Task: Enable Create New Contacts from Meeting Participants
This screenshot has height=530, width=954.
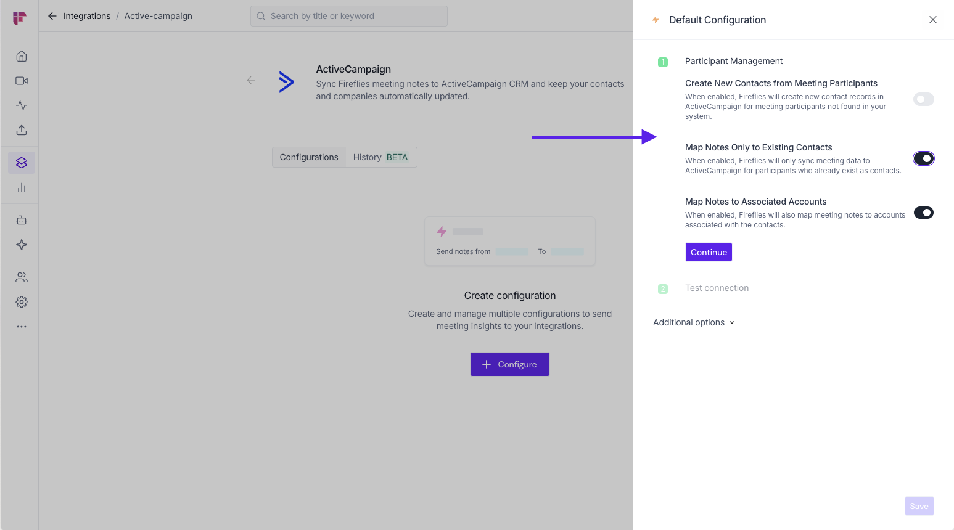Action: click(923, 99)
